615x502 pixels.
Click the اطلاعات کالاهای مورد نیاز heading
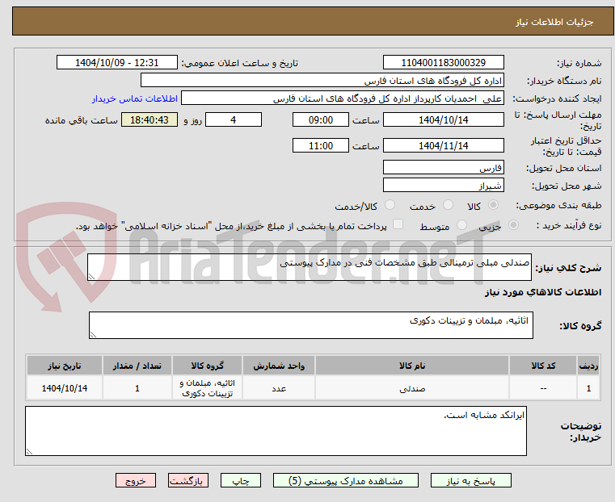(x=543, y=292)
